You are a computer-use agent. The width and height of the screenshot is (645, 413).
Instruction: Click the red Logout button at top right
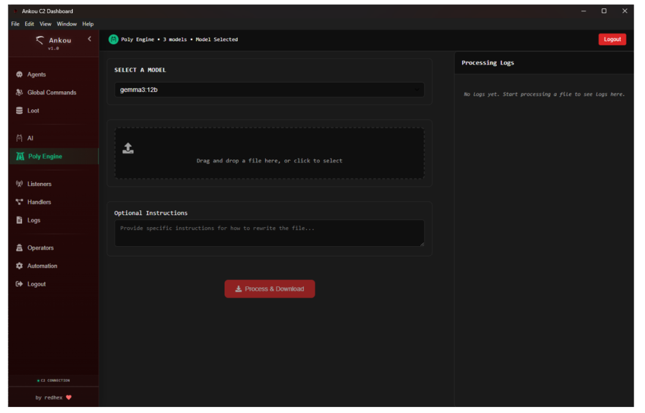point(612,39)
